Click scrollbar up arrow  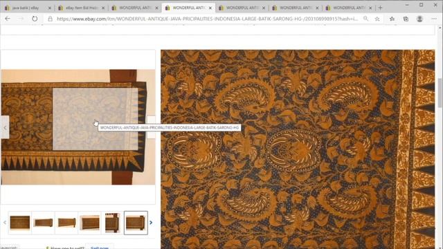click(x=440, y=28)
